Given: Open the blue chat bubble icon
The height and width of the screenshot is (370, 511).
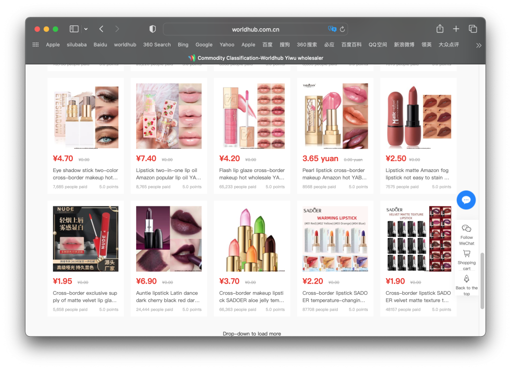Looking at the screenshot, I should coord(466,200).
